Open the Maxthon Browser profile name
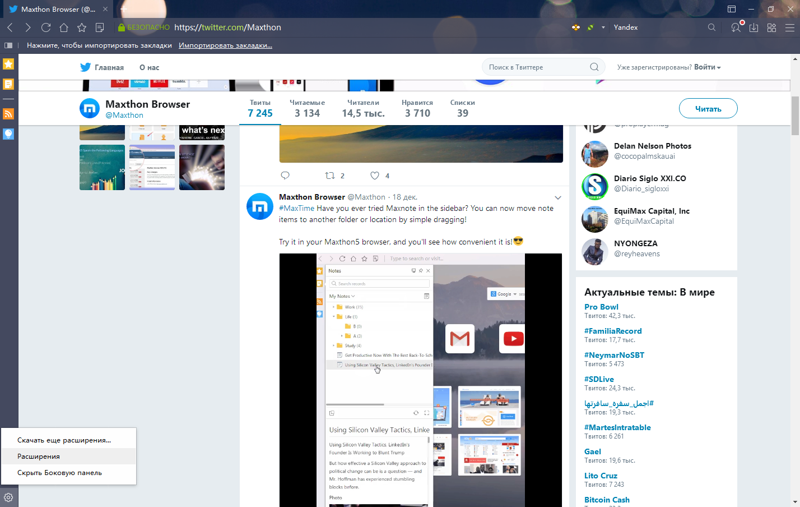800x507 pixels. point(147,104)
